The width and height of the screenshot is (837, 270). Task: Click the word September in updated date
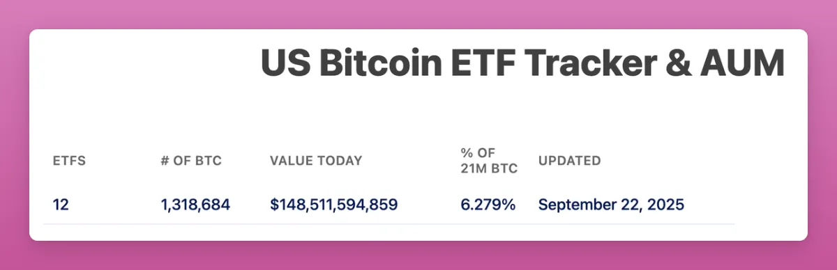[575, 205]
